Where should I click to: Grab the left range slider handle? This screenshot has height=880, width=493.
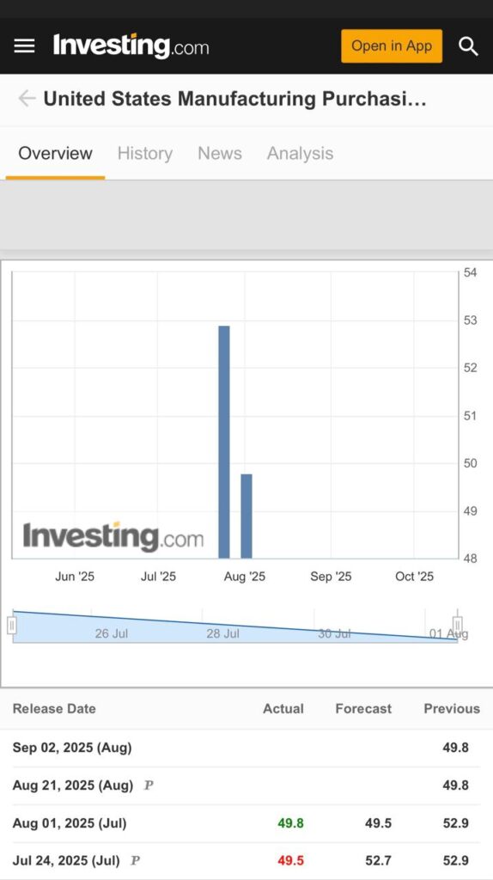(12, 625)
